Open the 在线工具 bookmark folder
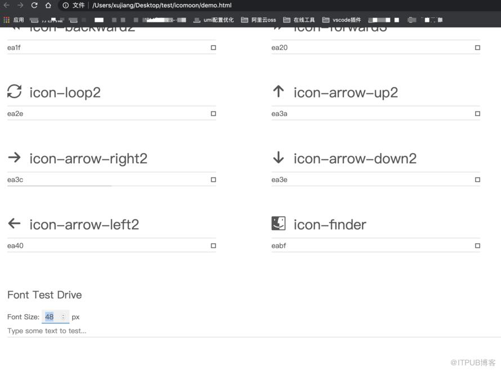This screenshot has width=501, height=371. [299, 20]
